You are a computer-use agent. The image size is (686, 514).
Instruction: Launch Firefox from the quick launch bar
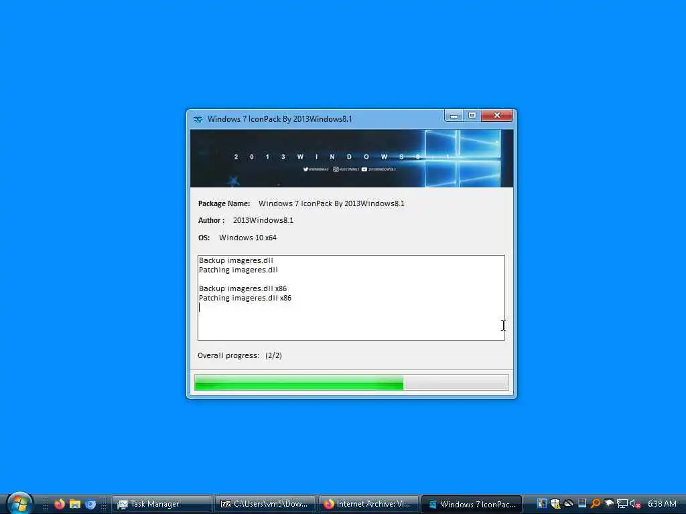[59, 504]
